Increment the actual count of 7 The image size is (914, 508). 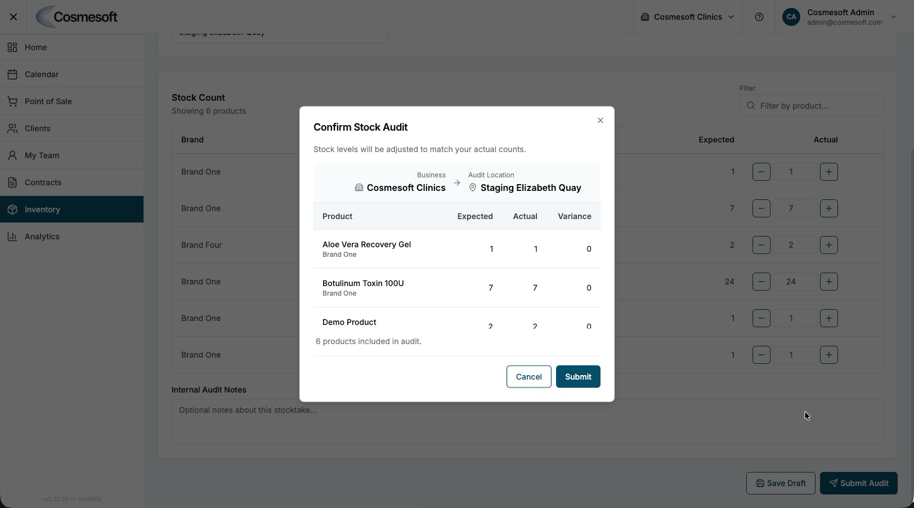tap(828, 208)
